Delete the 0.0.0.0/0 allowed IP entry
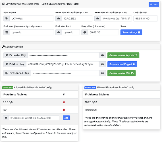 click(x=64, y=102)
